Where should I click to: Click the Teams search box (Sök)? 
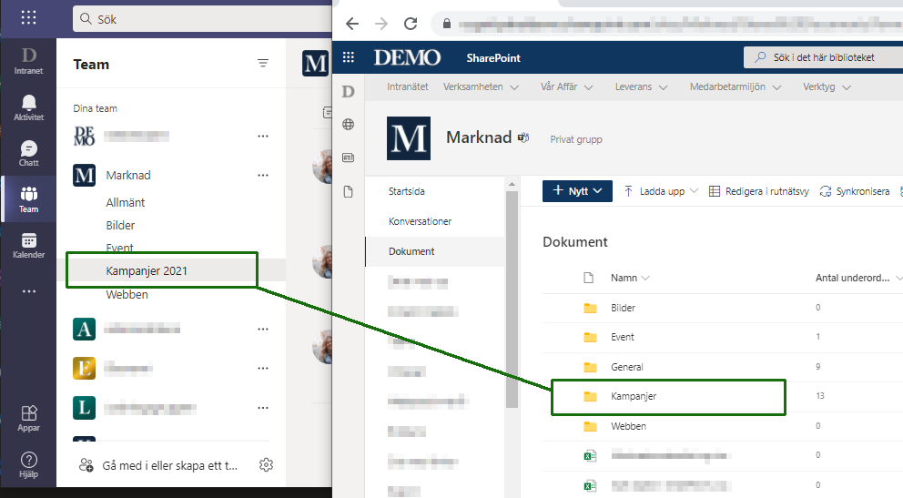point(200,18)
